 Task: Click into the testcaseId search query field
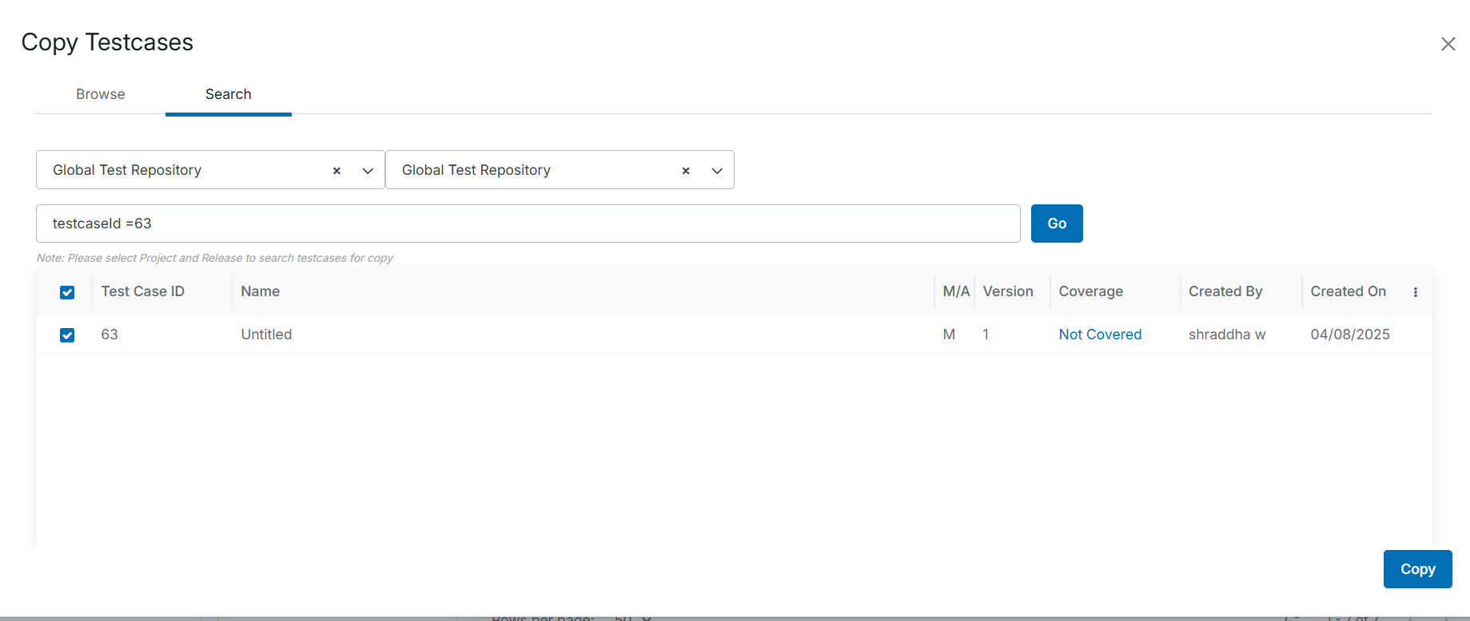528,223
